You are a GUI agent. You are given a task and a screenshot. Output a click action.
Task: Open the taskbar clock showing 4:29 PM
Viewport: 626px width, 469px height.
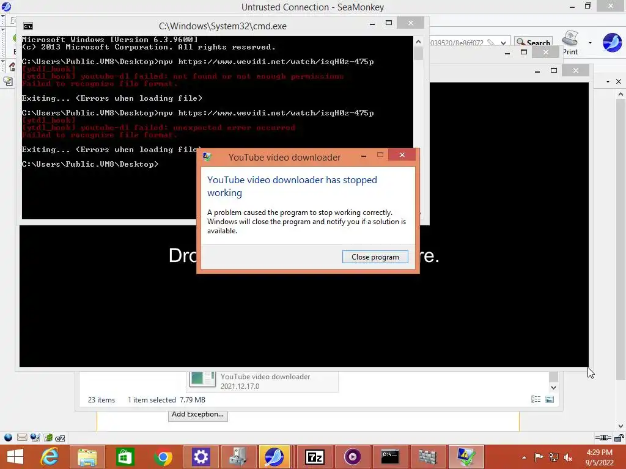point(599,457)
